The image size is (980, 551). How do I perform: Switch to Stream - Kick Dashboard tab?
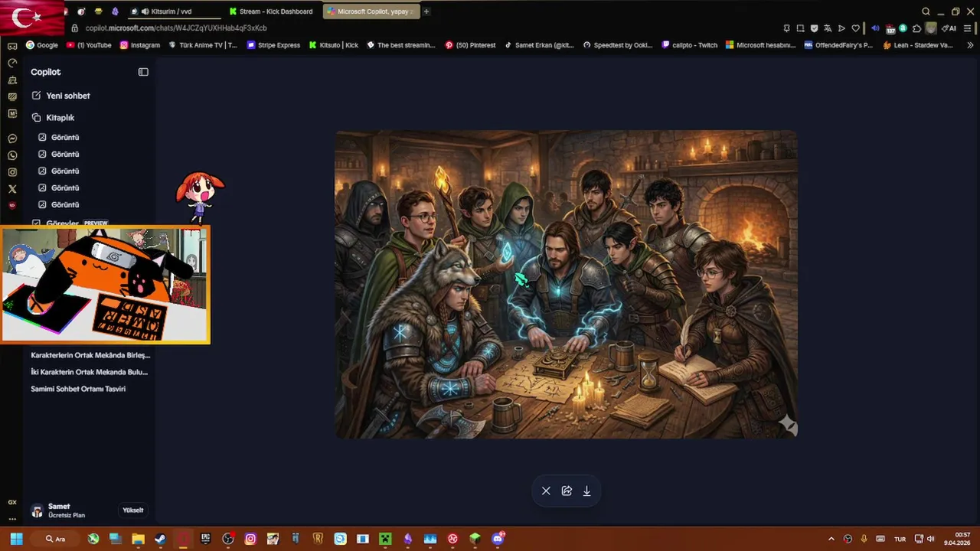pyautogui.click(x=272, y=11)
